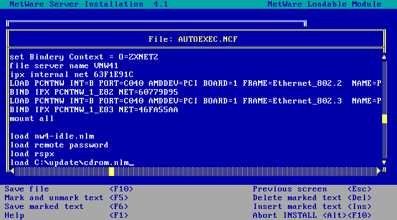This screenshot has width=397, height=220.
Task: Click the 'mount all' line
Action: 31,119
